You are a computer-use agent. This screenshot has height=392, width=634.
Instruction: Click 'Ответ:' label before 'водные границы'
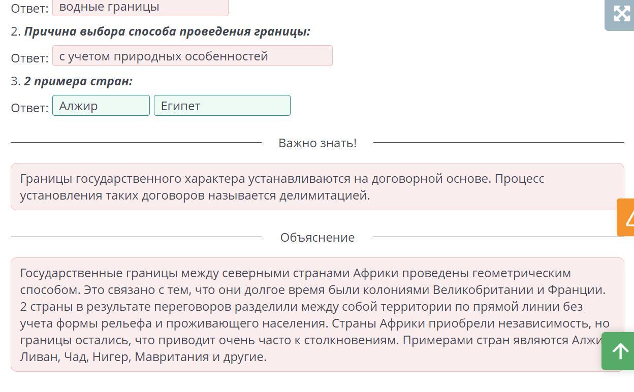pyautogui.click(x=30, y=8)
